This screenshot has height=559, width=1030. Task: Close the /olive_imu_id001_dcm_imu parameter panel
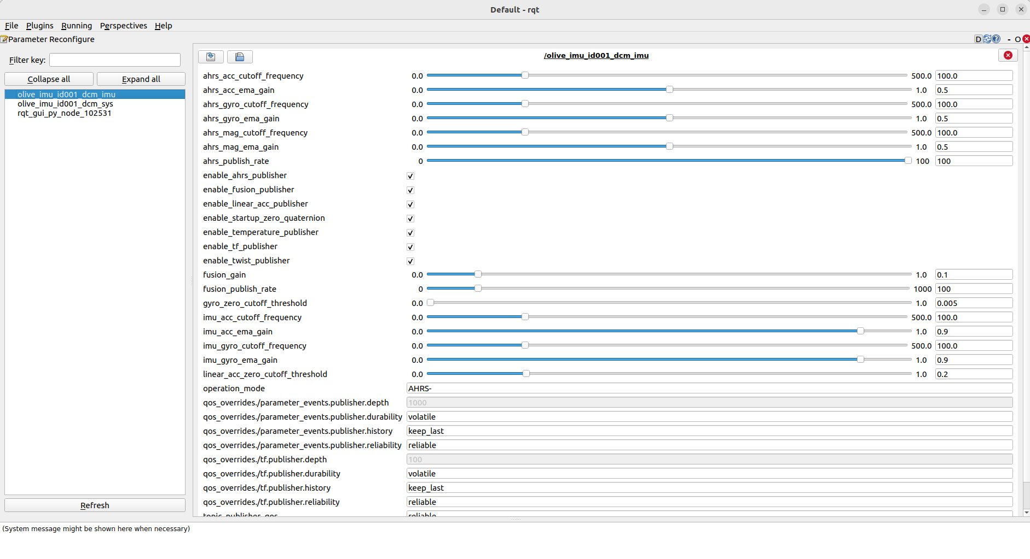coord(1008,55)
